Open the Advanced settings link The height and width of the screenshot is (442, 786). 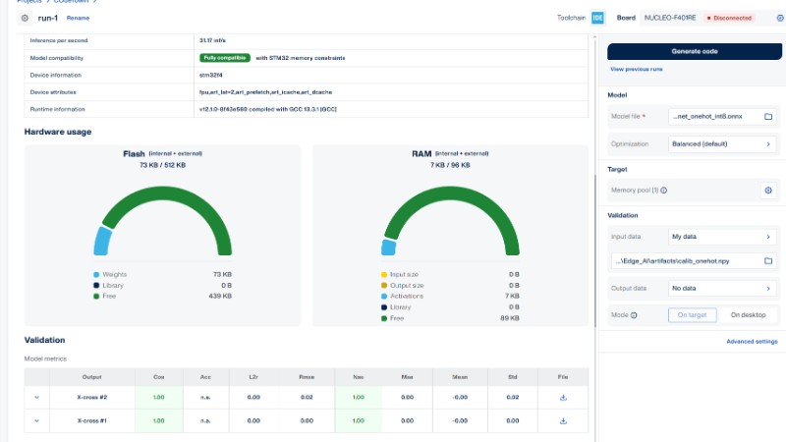point(752,341)
